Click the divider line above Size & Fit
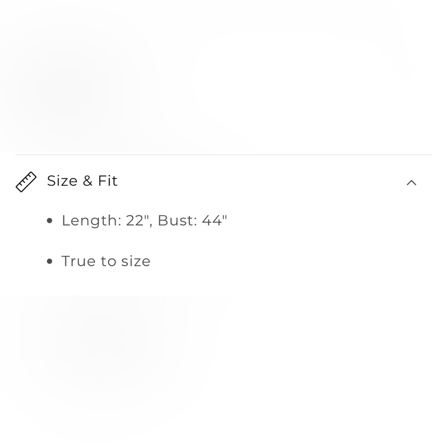The image size is (448, 448). [224, 155]
